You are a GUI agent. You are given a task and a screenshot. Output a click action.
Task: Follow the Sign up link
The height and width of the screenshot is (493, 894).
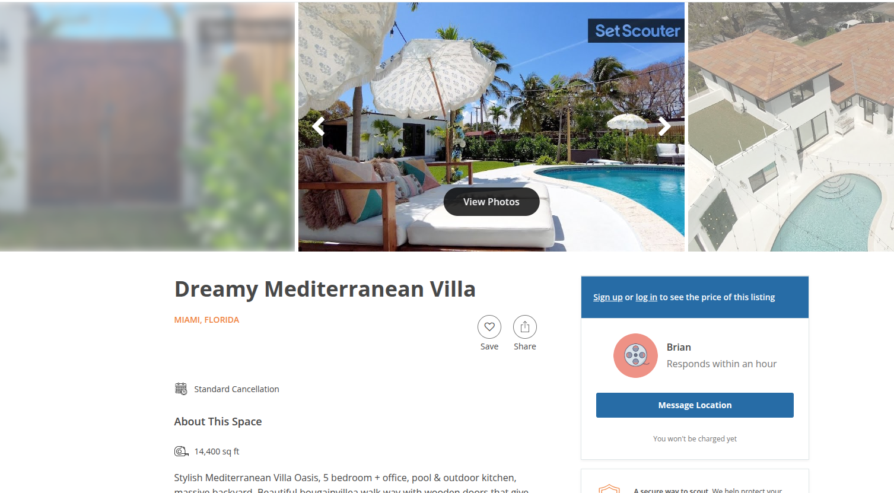click(608, 297)
